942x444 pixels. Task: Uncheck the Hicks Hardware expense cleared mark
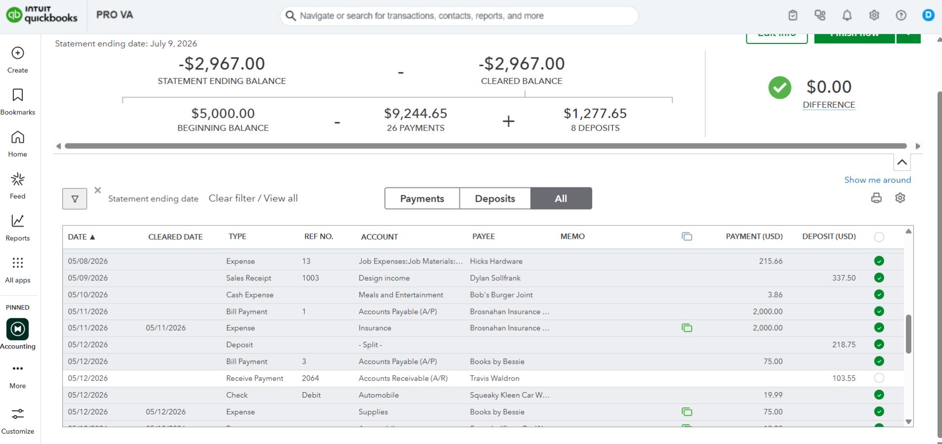click(x=879, y=261)
